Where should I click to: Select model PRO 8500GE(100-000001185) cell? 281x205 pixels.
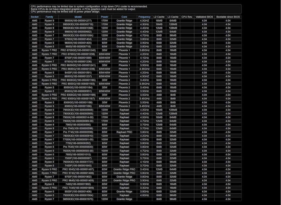pos(78,80)
